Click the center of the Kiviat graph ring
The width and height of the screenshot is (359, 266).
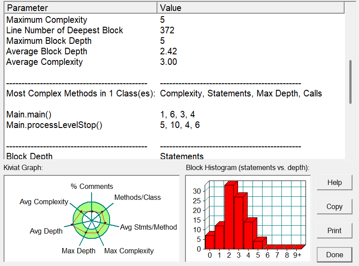[92, 220]
